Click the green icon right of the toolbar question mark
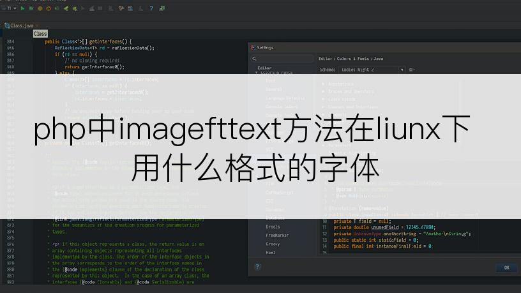Viewport: 521px width, 293px height. [162, 8]
